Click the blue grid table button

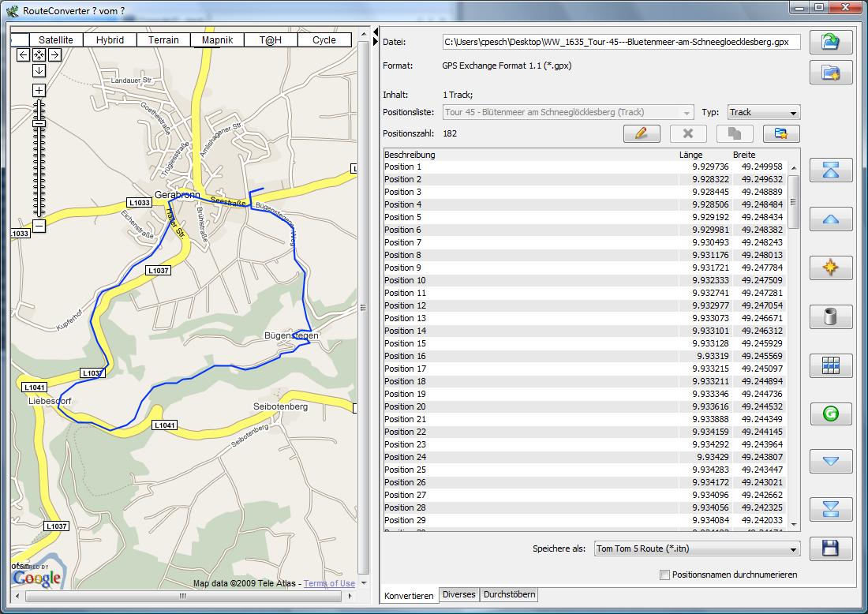pyautogui.click(x=830, y=365)
